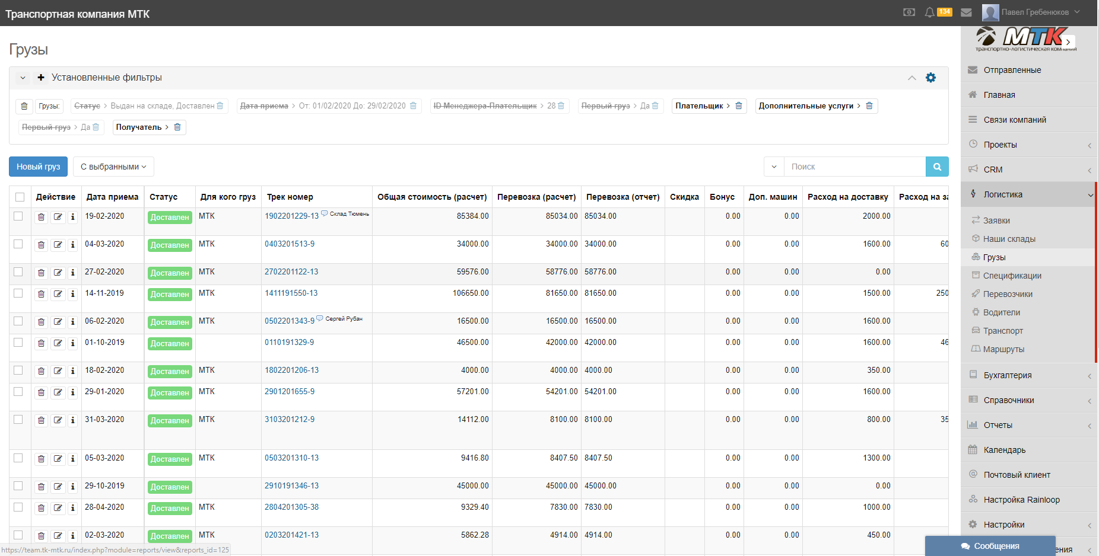Open Календарь in sidebar
The height and width of the screenshot is (556, 1099).
pyautogui.click(x=1028, y=450)
